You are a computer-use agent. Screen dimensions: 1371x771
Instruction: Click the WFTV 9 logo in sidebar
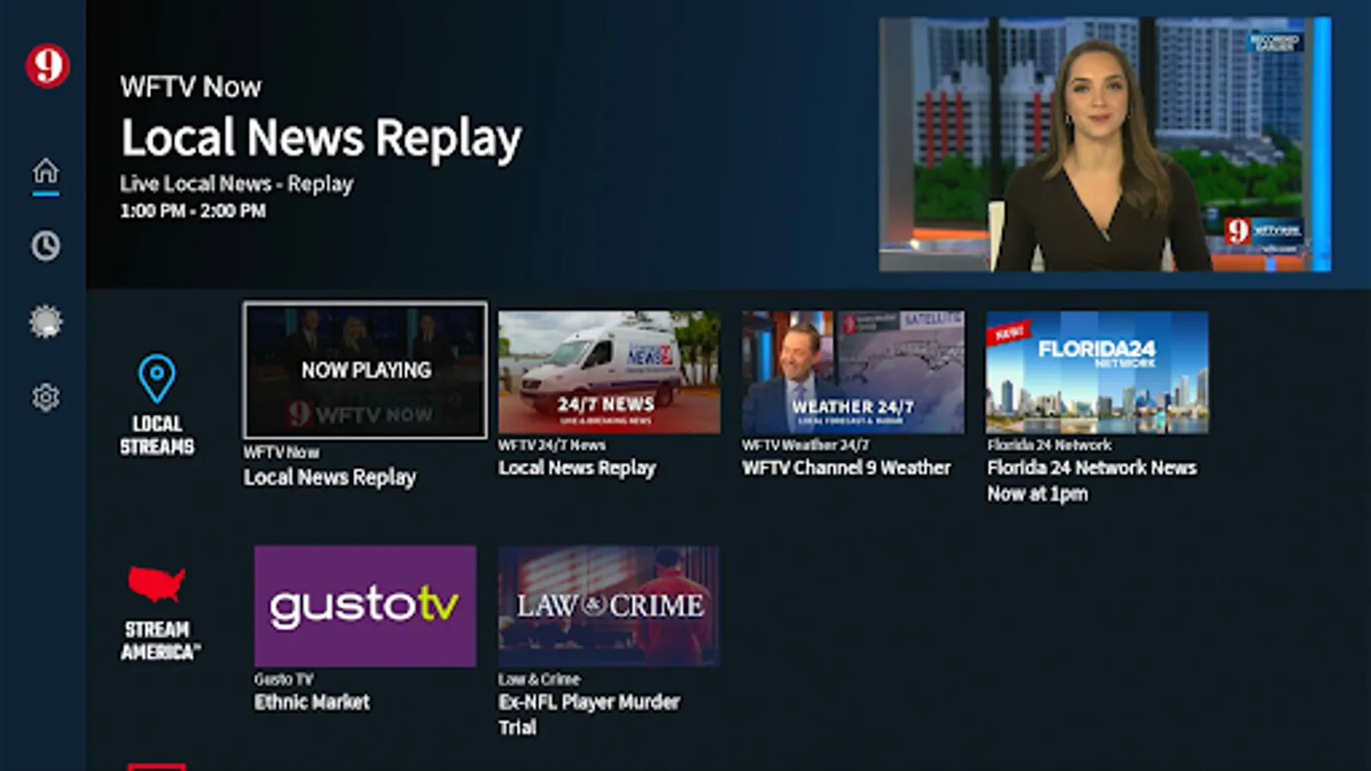(x=47, y=66)
